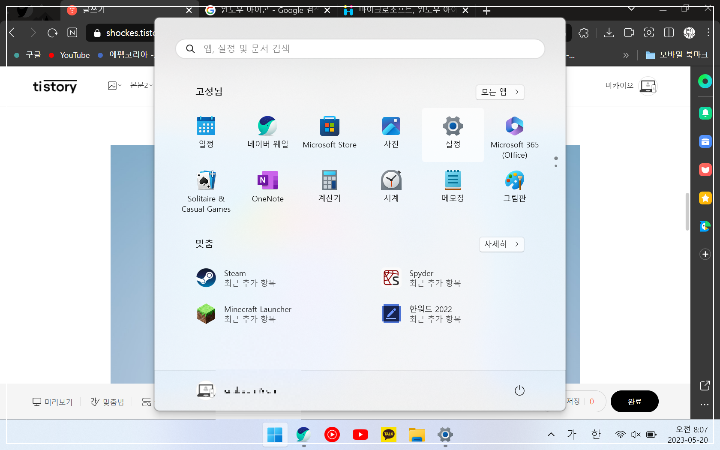The width and height of the screenshot is (720, 450).
Task: Open YouTube app on the taskbar
Action: coord(360,435)
